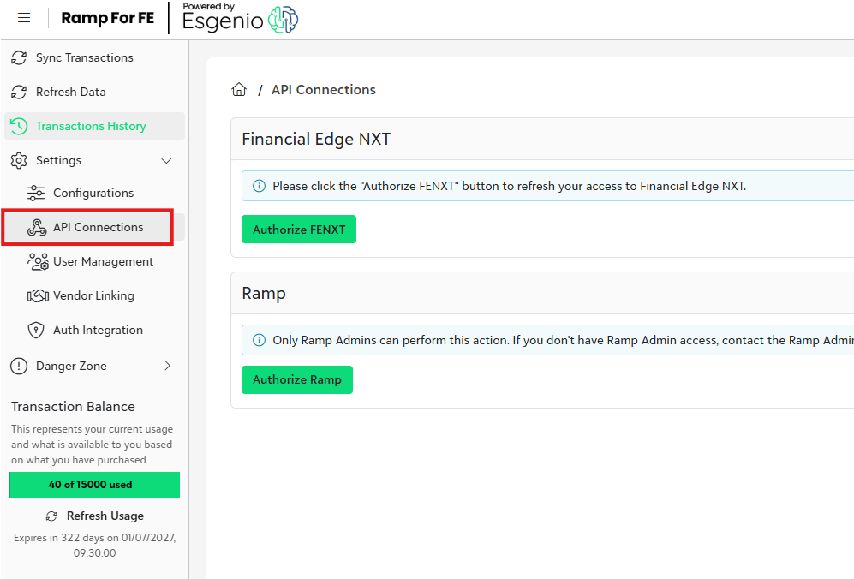Click the Sync Transactions arrows icon
Image resolution: width=854 pixels, height=579 pixels.
[x=19, y=57]
